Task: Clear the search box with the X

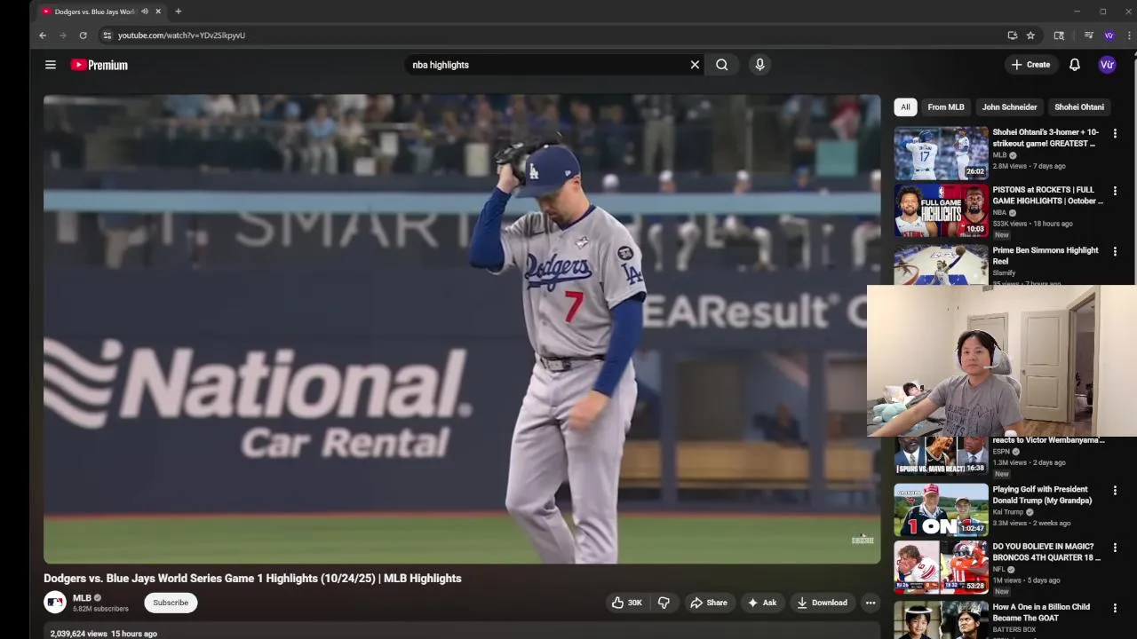Action: click(695, 65)
